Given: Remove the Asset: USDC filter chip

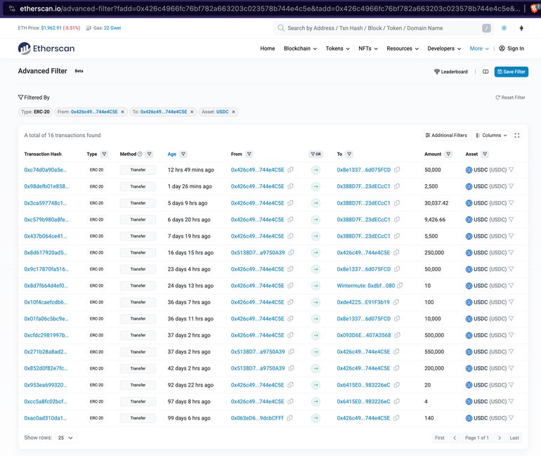Looking at the screenshot, I should 234,112.
